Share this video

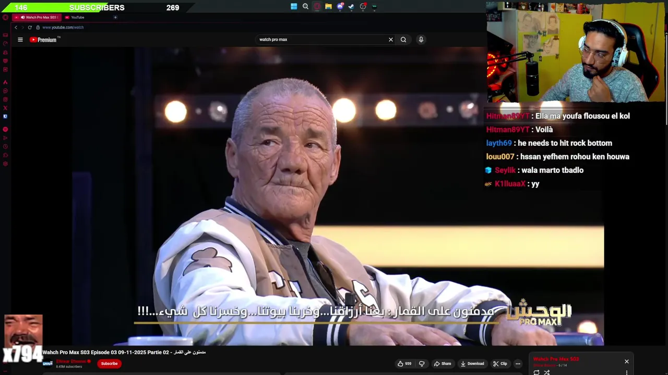443,364
